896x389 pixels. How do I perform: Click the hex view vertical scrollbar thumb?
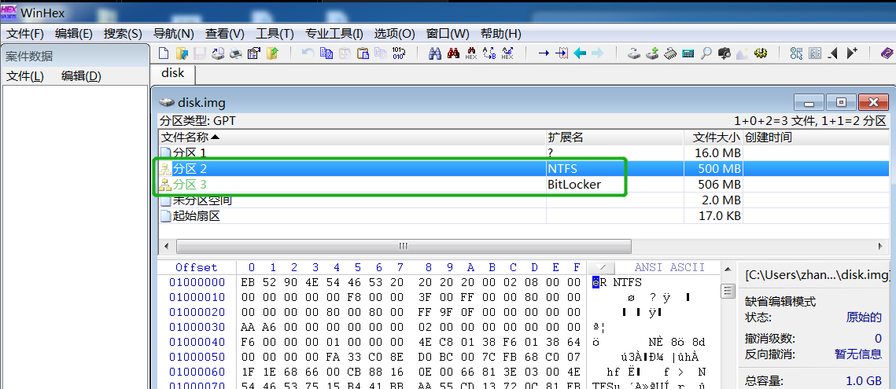(728, 291)
